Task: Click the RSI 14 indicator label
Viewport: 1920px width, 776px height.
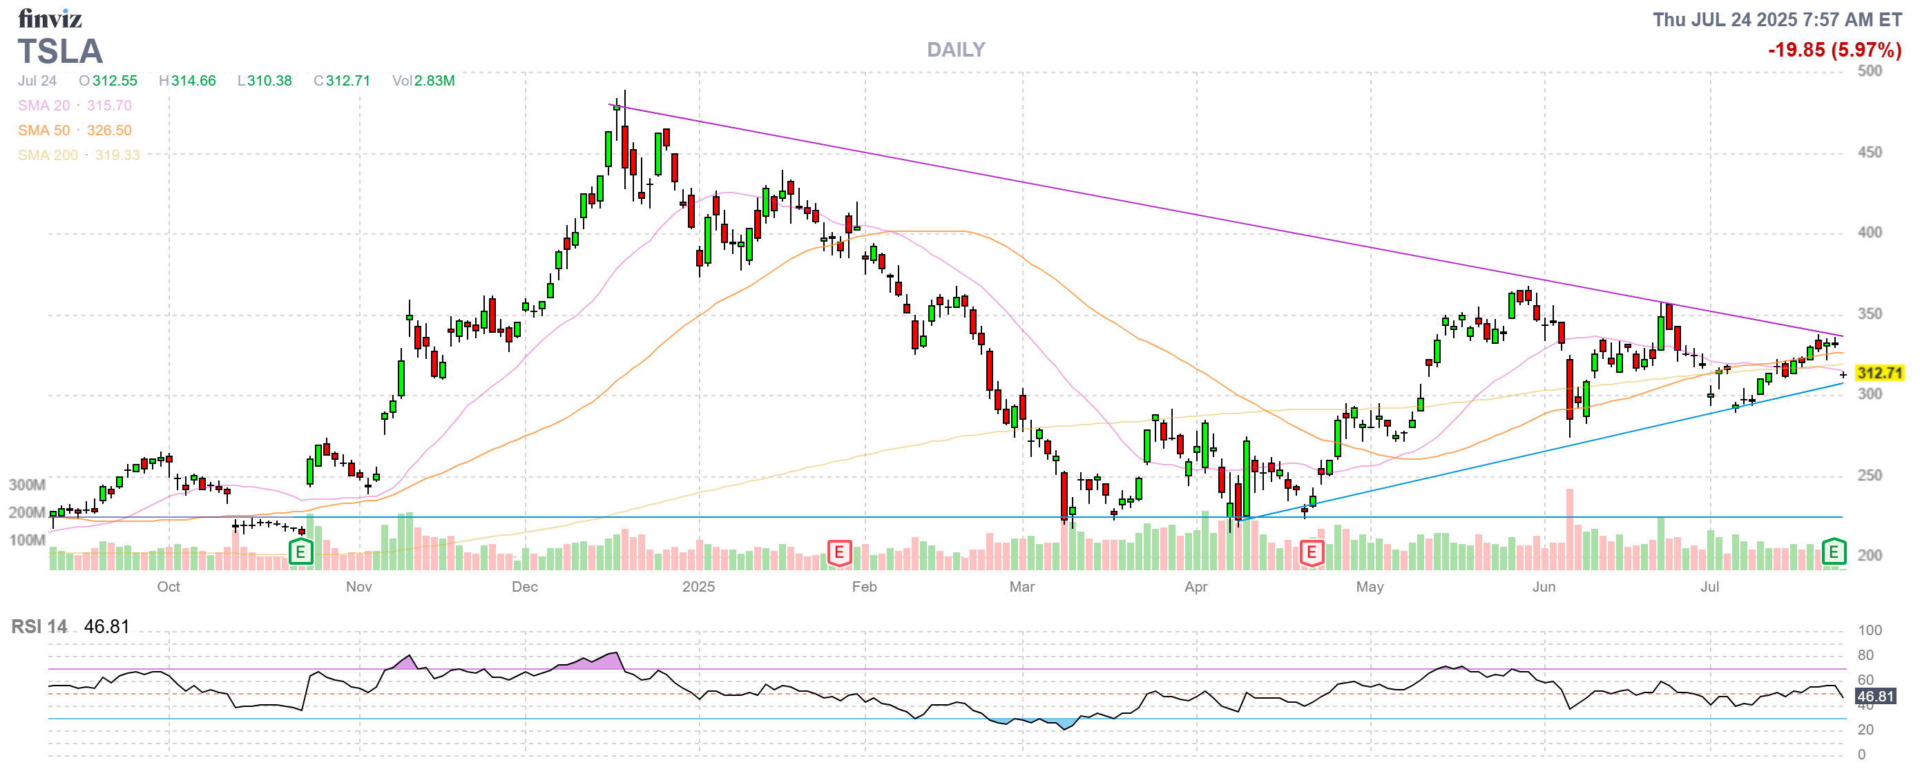Action: tap(39, 626)
